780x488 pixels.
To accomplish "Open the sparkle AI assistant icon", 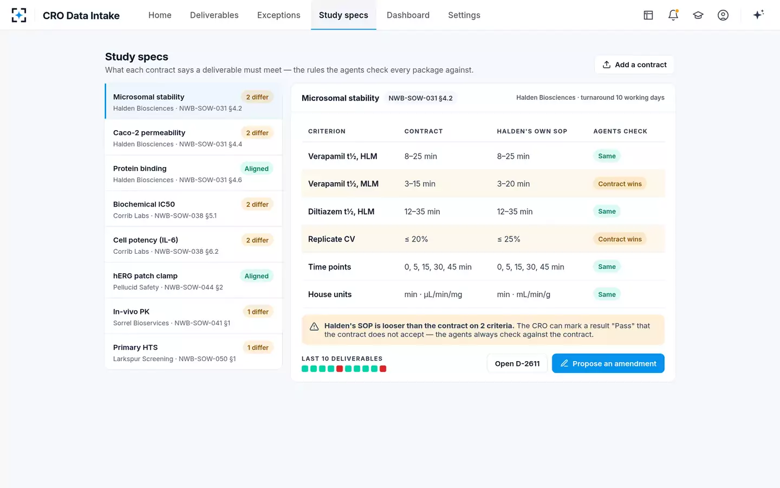I will [x=758, y=15].
